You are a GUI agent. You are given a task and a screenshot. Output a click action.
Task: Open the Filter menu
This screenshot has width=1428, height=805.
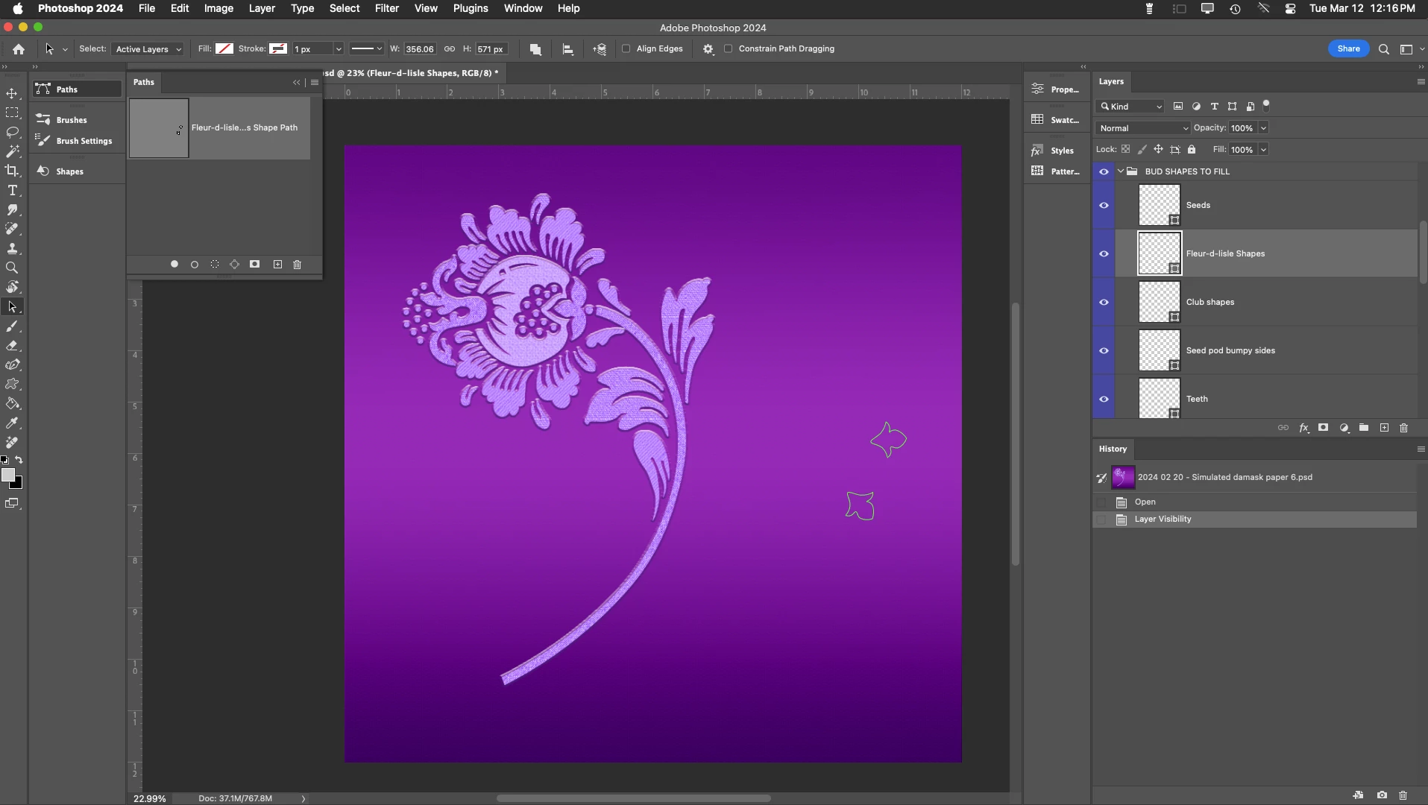(386, 8)
